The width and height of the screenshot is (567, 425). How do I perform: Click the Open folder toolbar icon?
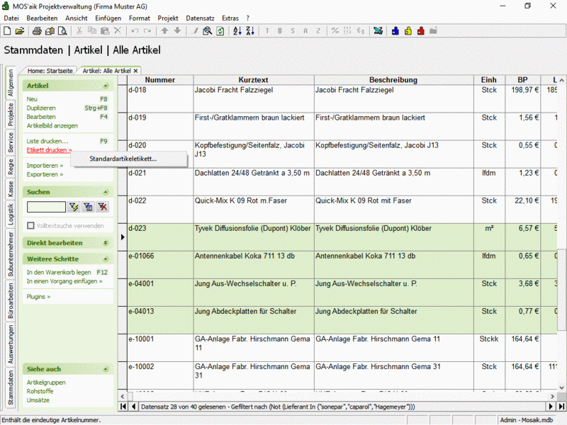[20, 31]
